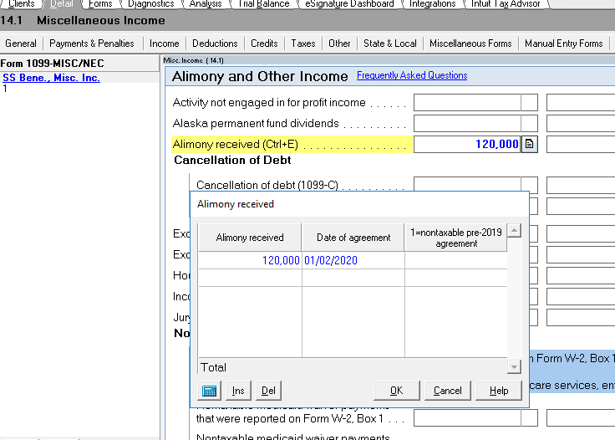Open the Analysis tab
Viewport: 615px width, 440px height.
(205, 4)
